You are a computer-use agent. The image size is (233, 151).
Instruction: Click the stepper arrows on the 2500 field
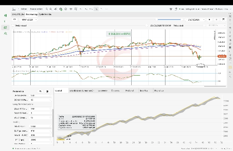50,140
